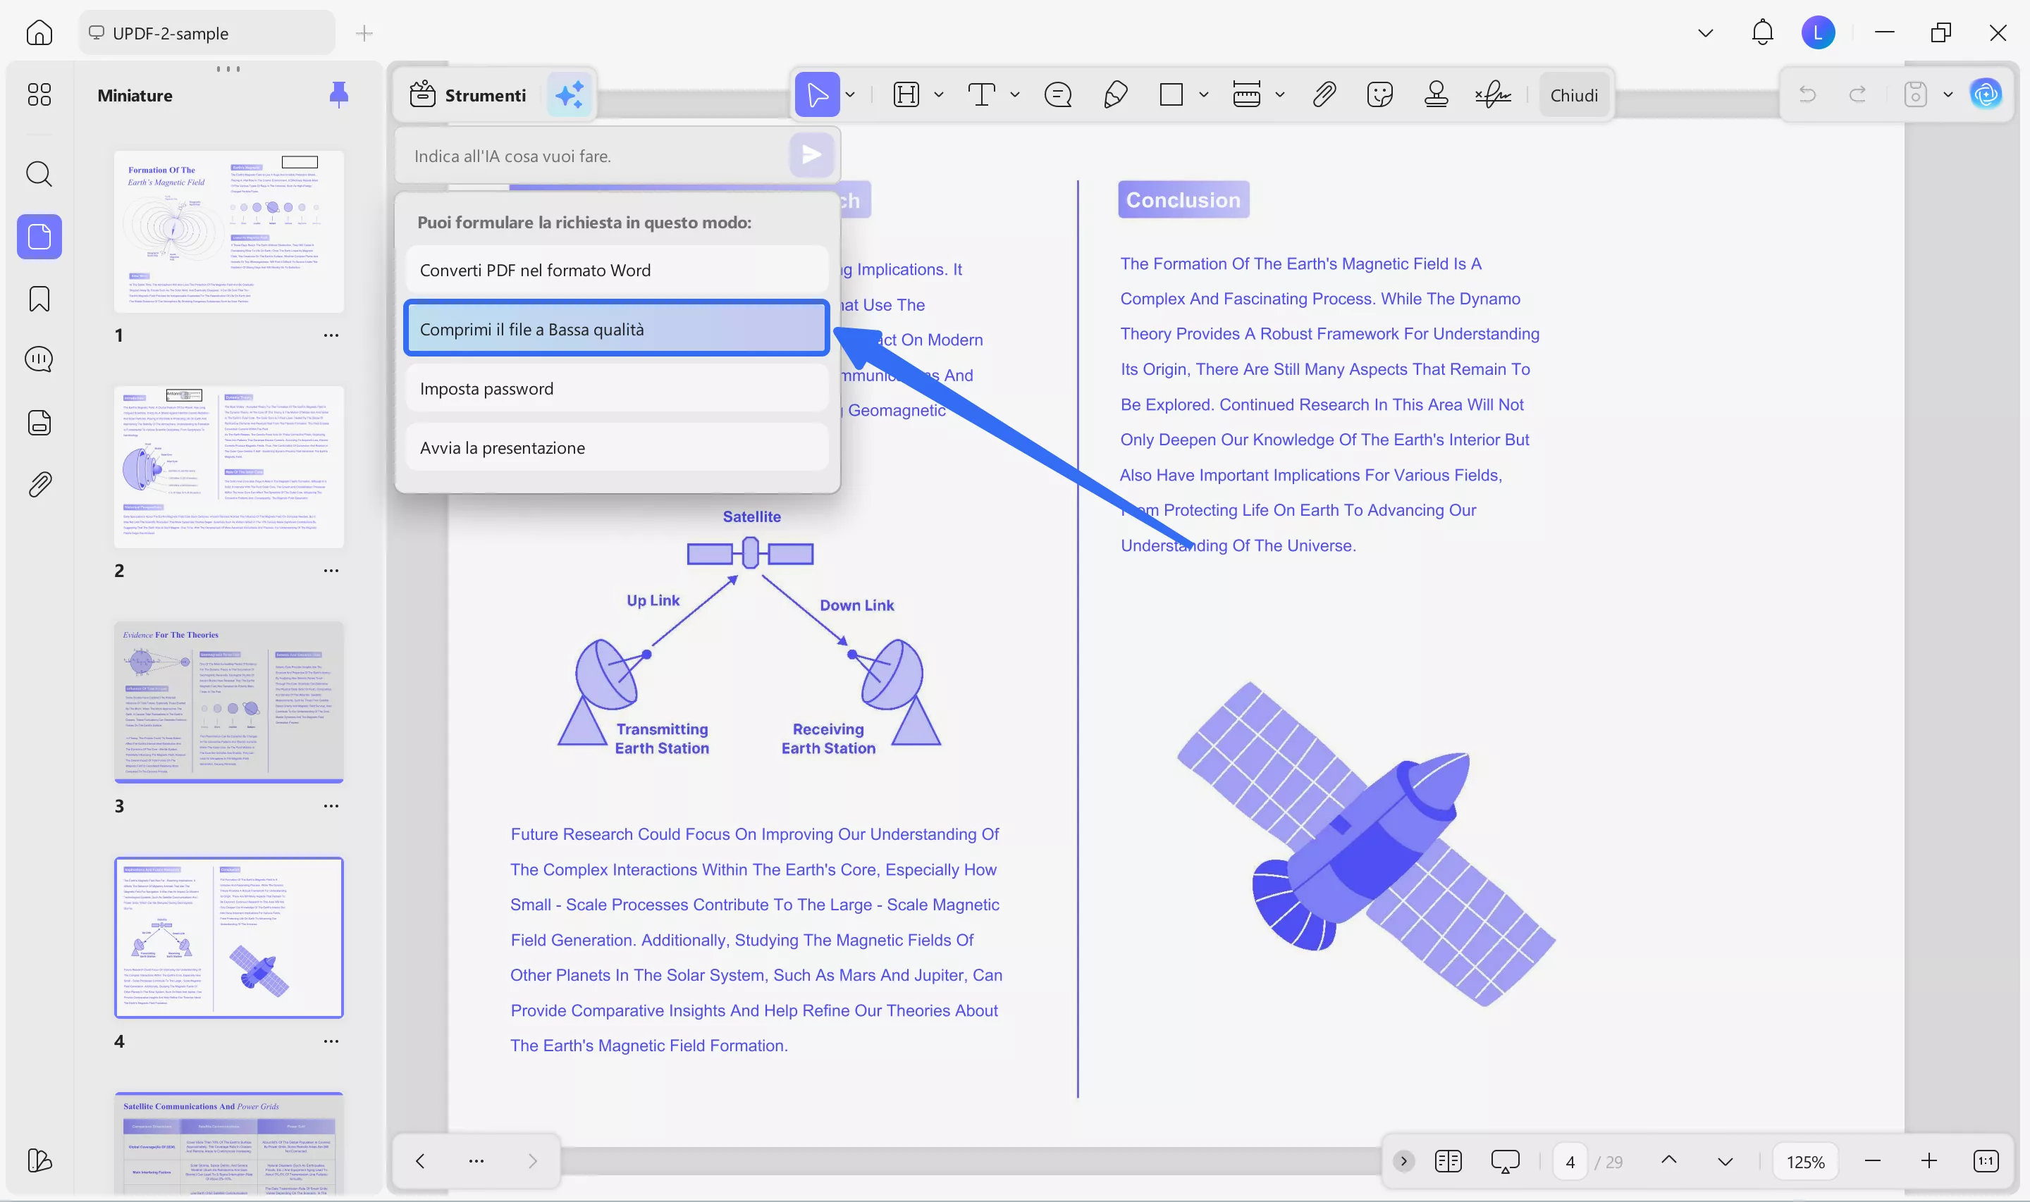Expand the text tool dropdown arrow
2030x1202 pixels.
click(1014, 95)
